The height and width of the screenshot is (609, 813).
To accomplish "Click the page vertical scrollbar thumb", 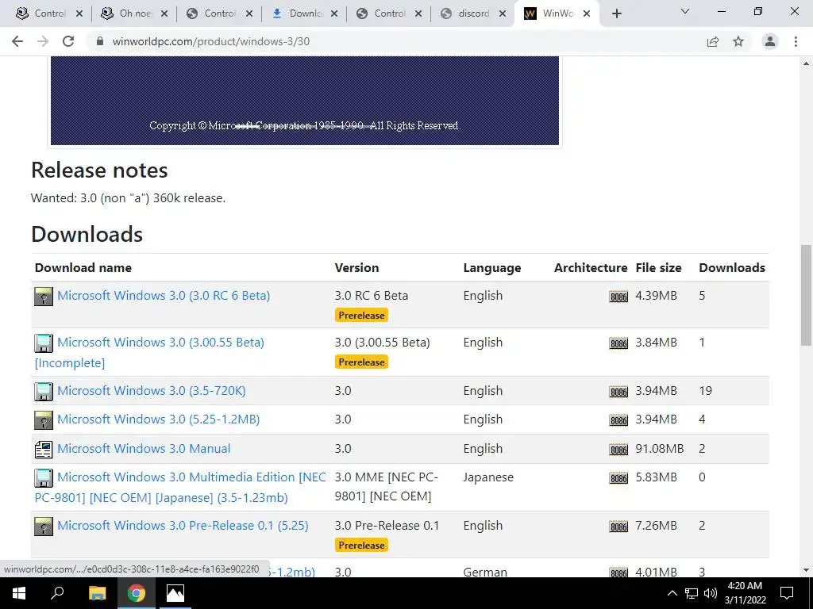I will point(806,295).
